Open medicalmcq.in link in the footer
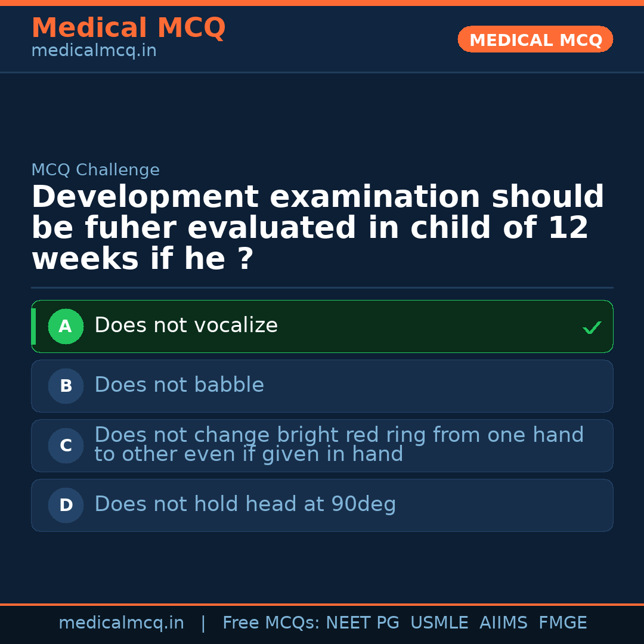 click(x=121, y=623)
